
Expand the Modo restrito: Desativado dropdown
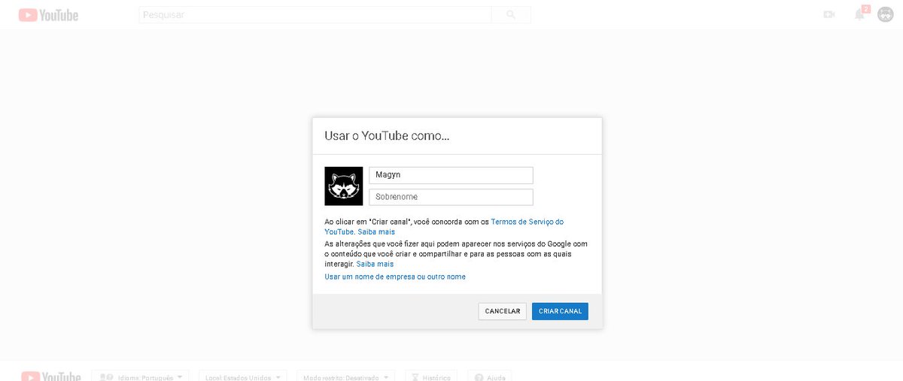coord(346,377)
